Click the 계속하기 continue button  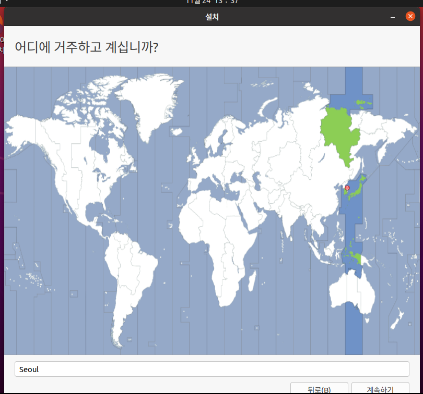point(380,388)
